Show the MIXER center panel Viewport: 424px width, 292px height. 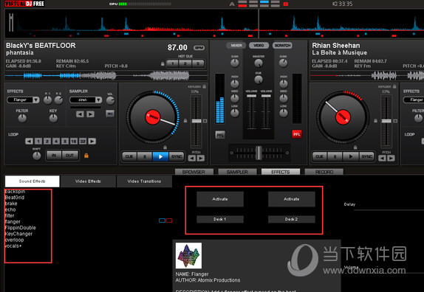(x=236, y=45)
